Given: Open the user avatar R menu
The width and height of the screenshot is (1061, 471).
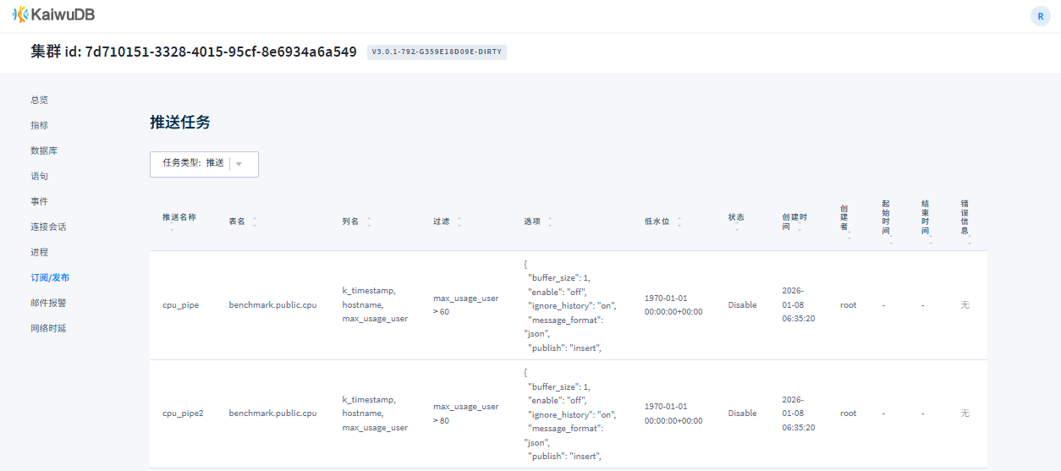Looking at the screenshot, I should click(1040, 16).
